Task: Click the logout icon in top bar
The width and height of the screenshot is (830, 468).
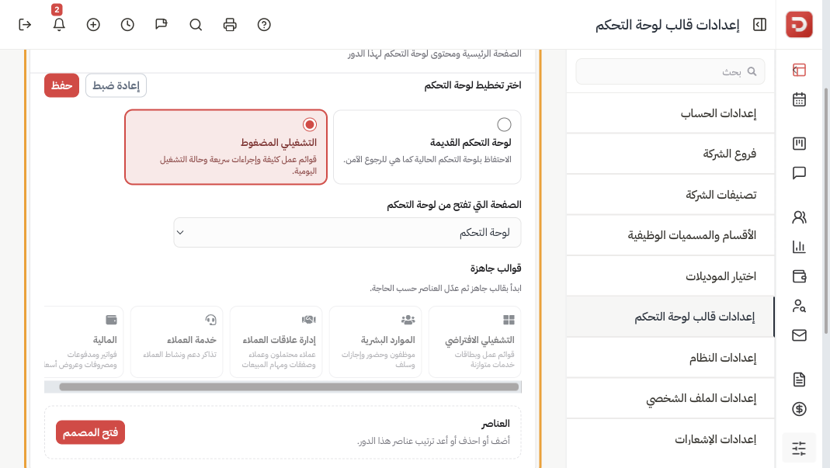Action: tap(25, 24)
